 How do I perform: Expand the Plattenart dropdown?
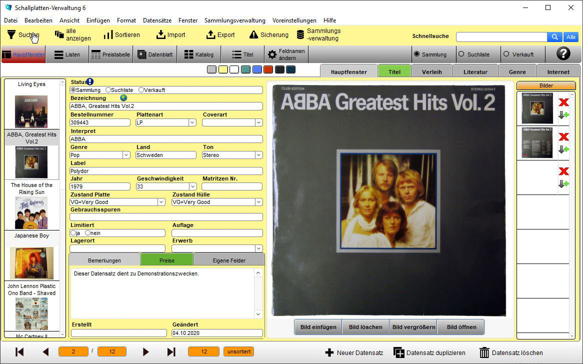pyautogui.click(x=192, y=122)
